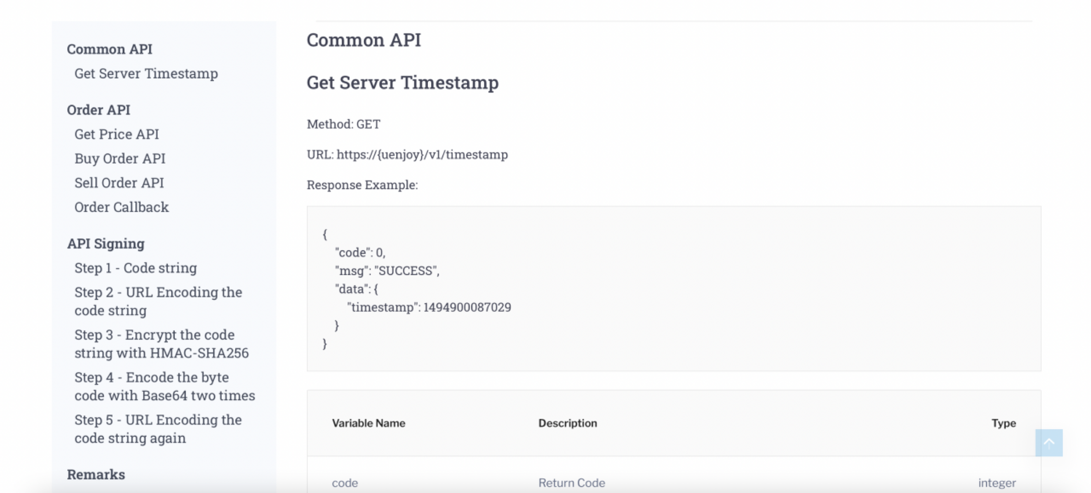
Task: Click the scroll-to-top arrow button
Action: tap(1049, 443)
